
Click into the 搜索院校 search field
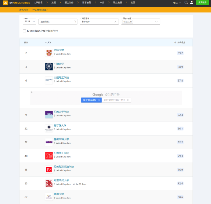point(58,21)
